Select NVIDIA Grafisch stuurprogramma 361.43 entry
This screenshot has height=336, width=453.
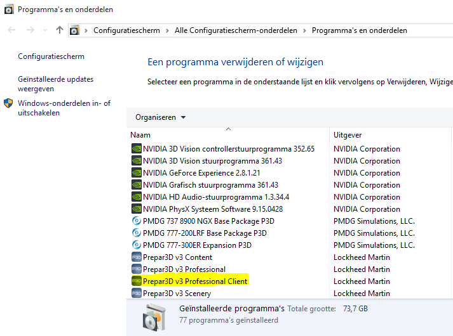pyautogui.click(x=210, y=185)
